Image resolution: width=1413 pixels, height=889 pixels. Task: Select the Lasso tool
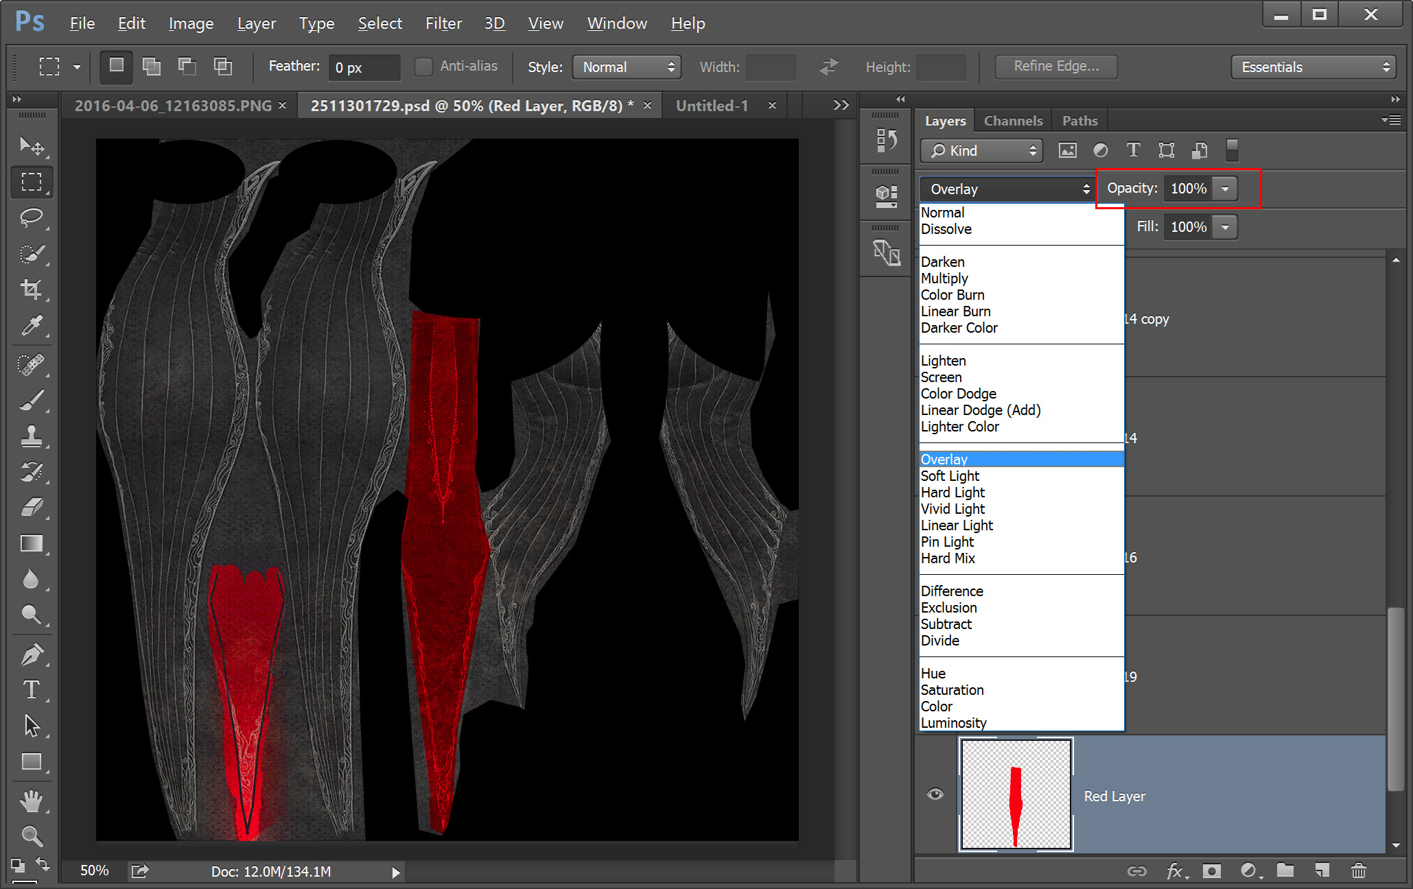coord(31,218)
